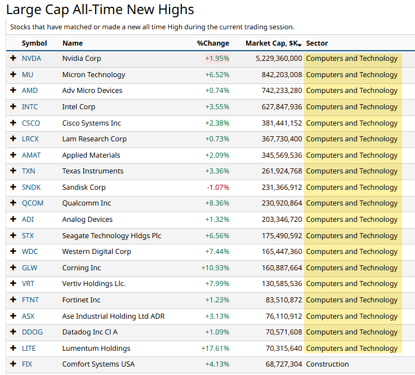Image resolution: width=415 pixels, height=375 pixels.
Task: Open the AMAT symbol link
Action: tap(31, 155)
